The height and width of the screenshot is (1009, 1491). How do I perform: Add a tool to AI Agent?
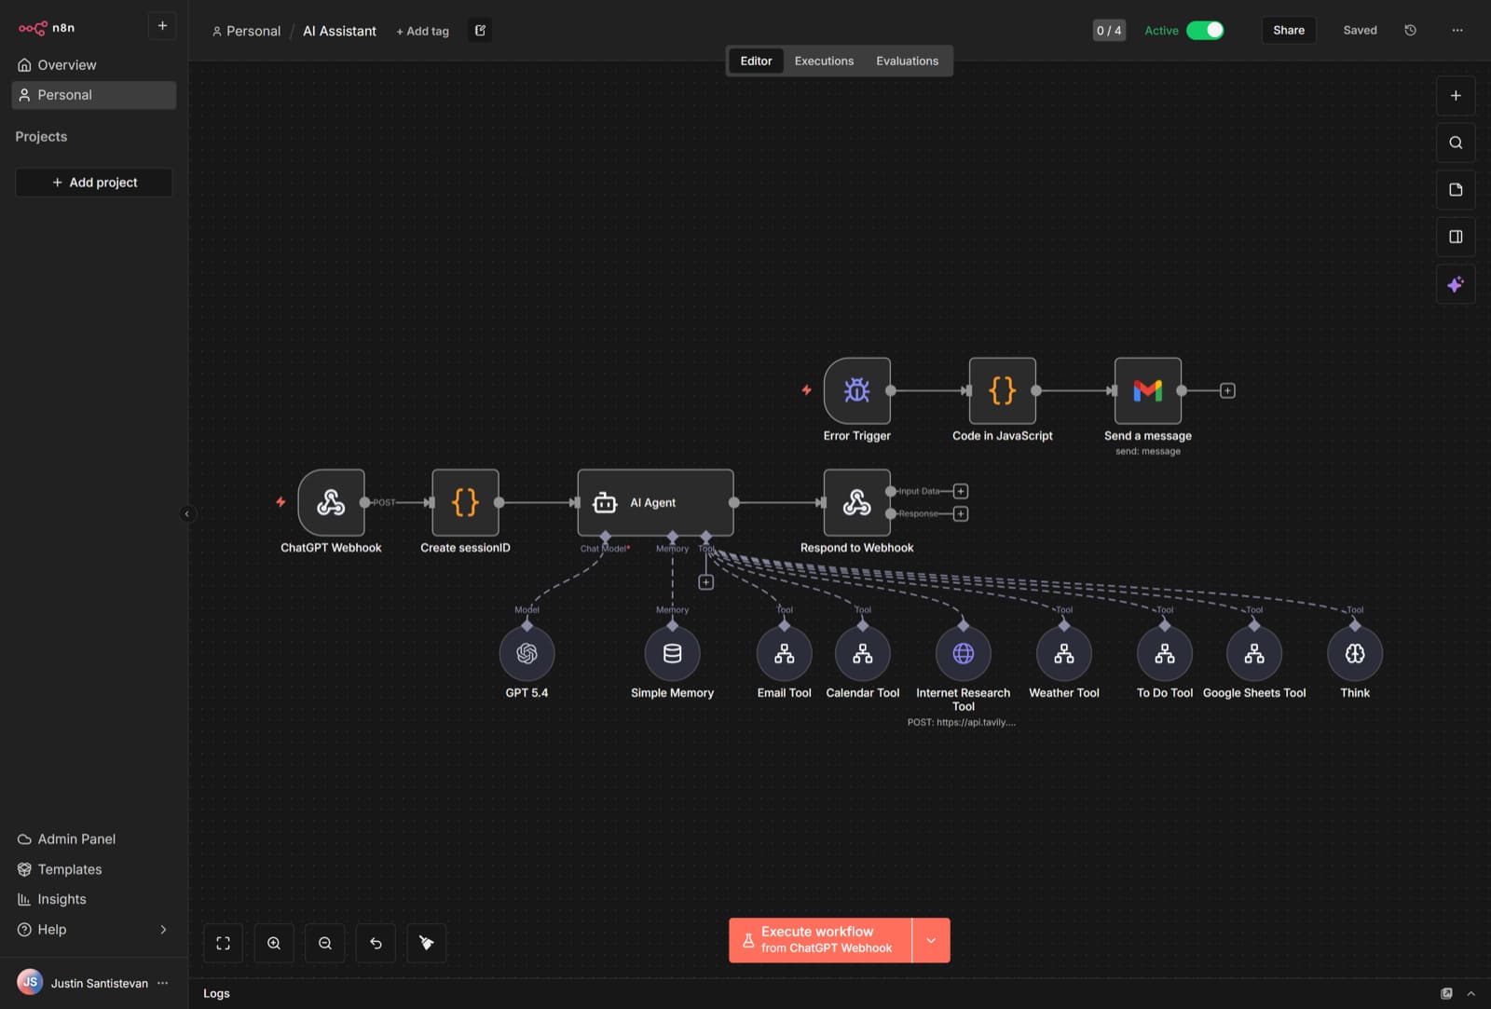point(705,582)
